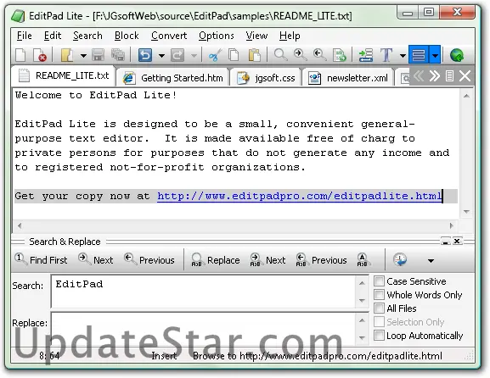Open the Convert menu
490x378 pixels.
(169, 36)
